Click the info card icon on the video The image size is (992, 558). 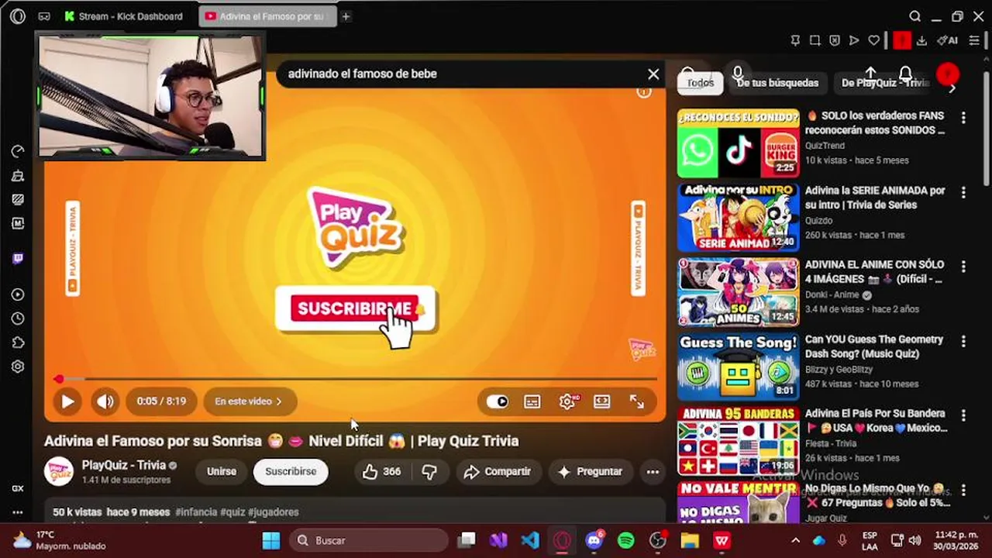[643, 92]
